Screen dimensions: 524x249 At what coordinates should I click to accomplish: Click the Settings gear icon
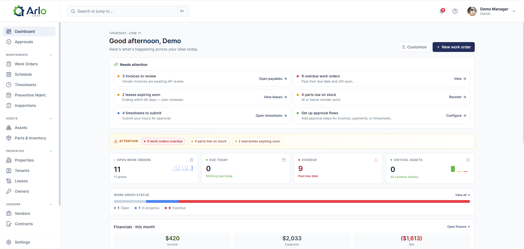9,242
